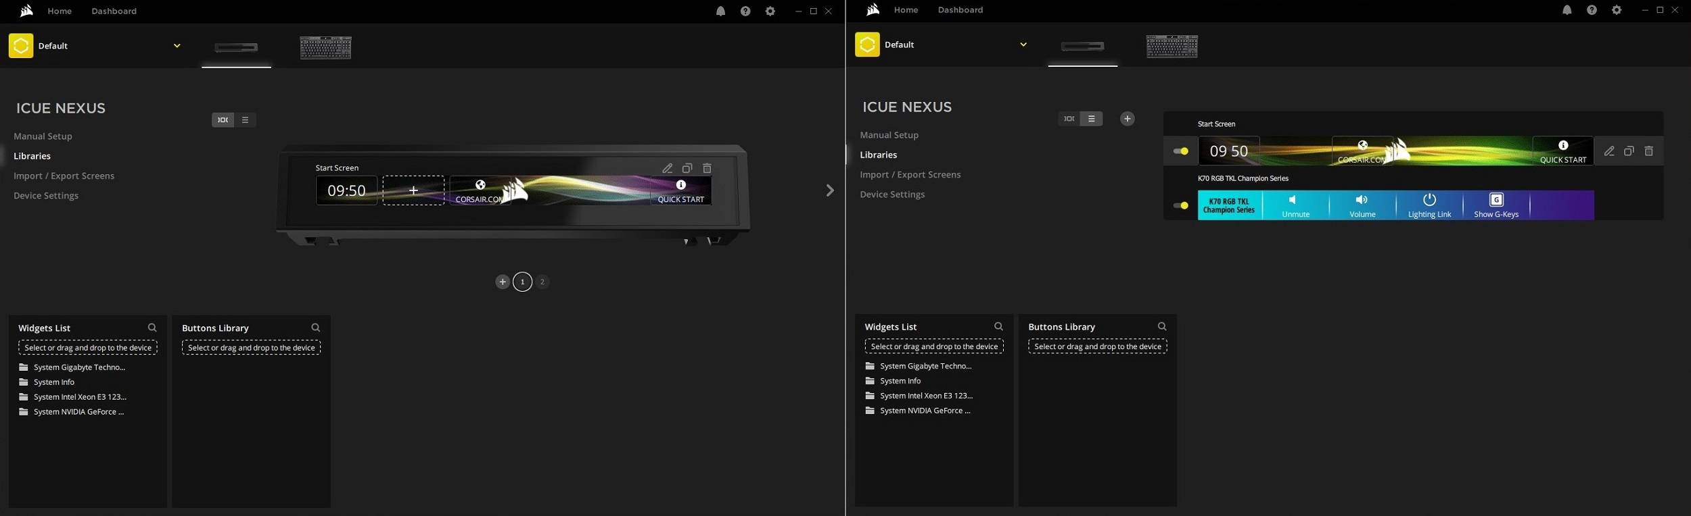Add new screen with plus button right window
The width and height of the screenshot is (1691, 516).
point(1127,119)
